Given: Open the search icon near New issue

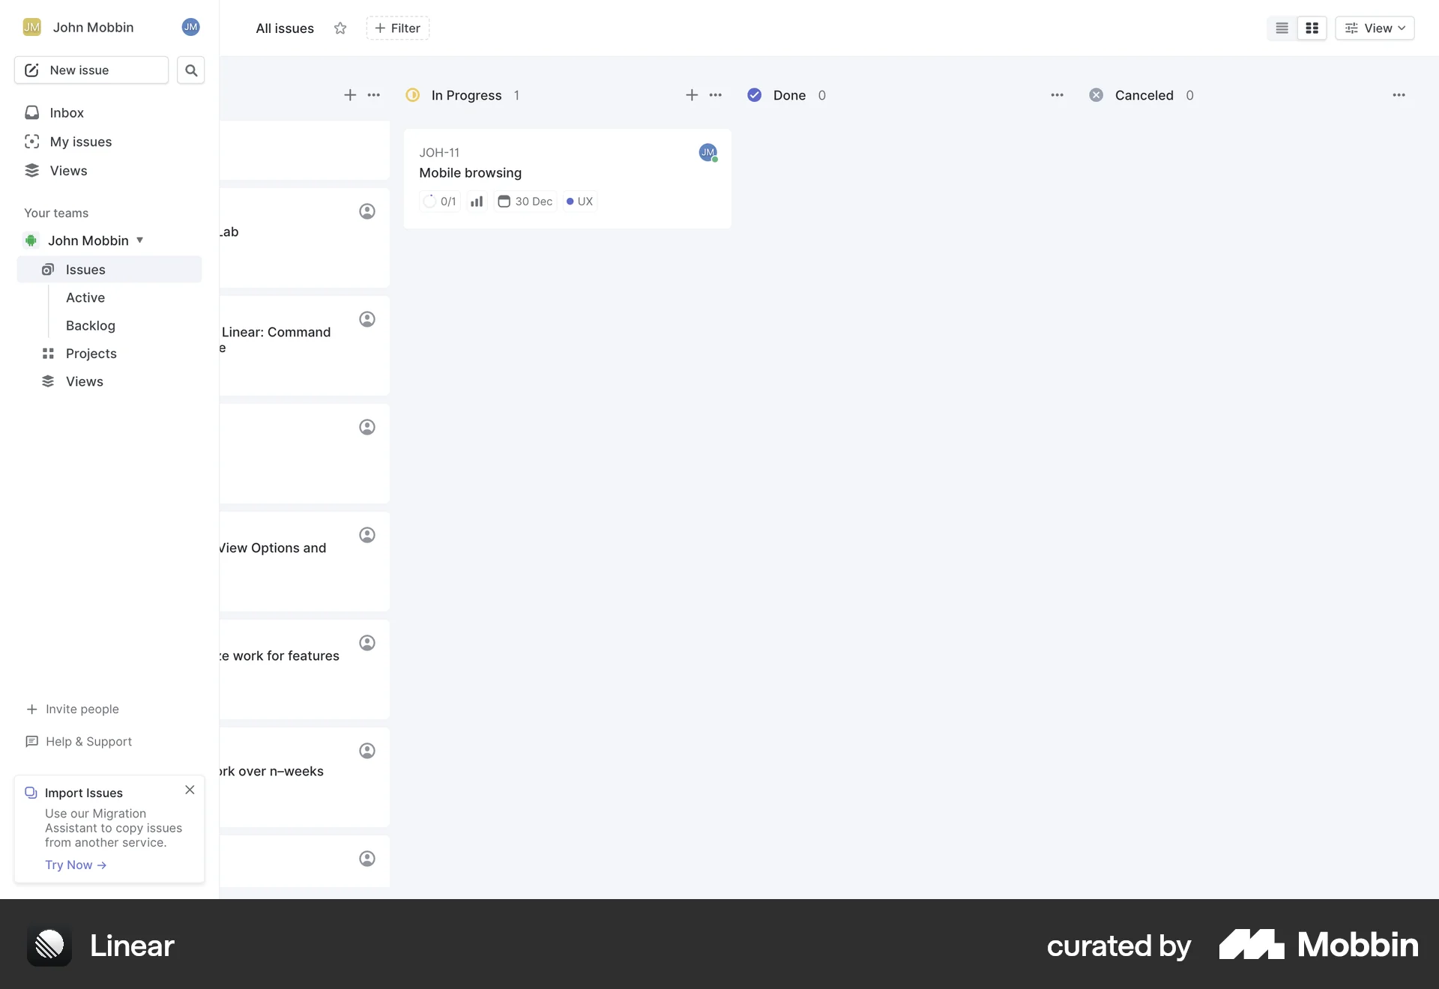Looking at the screenshot, I should [190, 70].
